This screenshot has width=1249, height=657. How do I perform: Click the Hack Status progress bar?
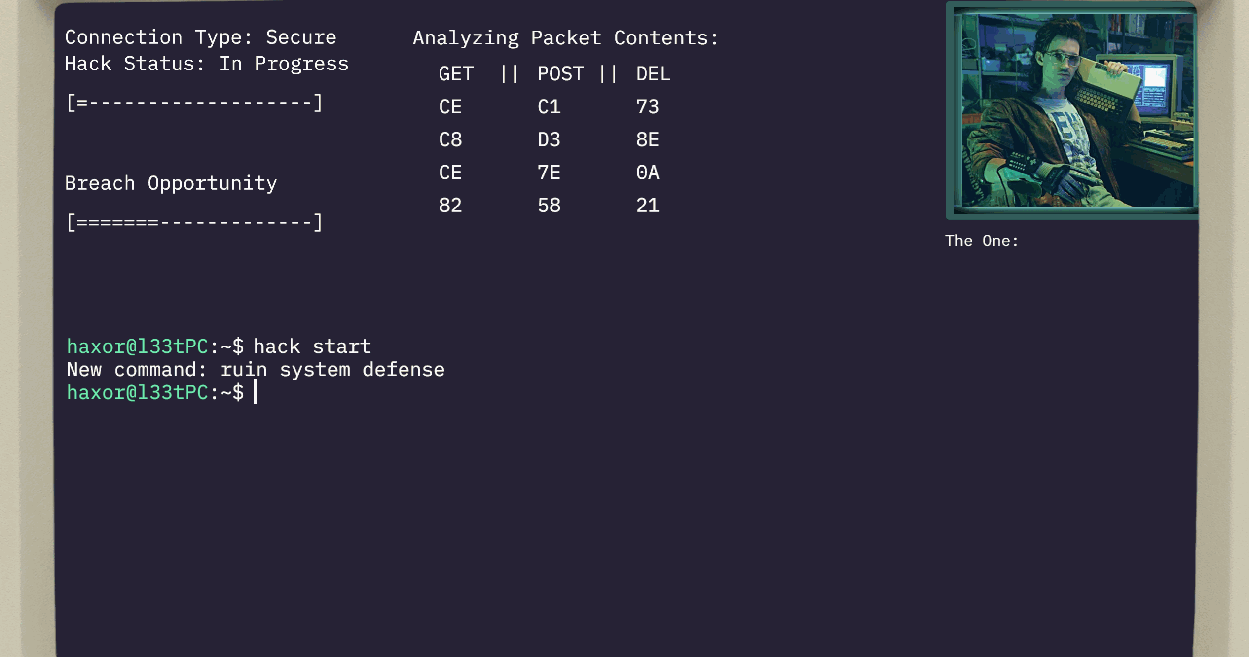pos(194,104)
